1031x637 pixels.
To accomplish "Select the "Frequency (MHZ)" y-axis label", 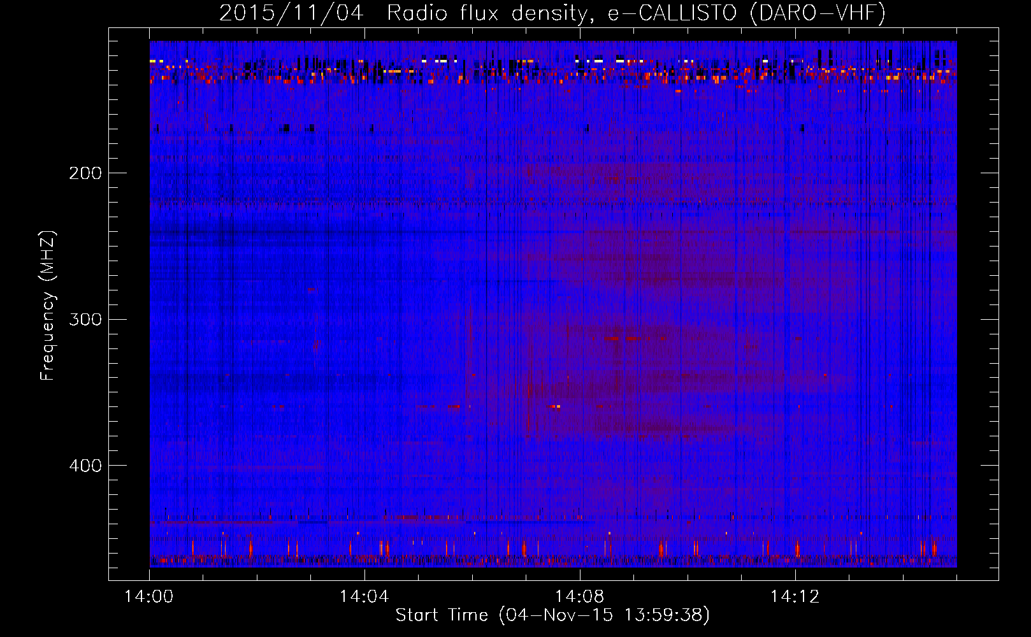I will tap(48, 306).
